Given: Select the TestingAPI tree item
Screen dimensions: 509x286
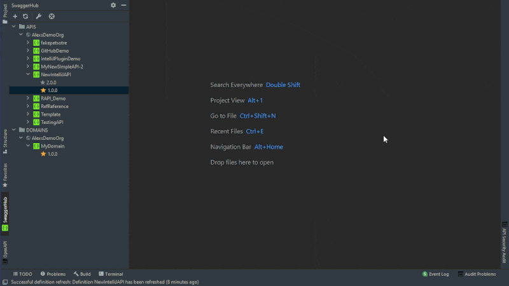Looking at the screenshot, I should (x=52, y=122).
